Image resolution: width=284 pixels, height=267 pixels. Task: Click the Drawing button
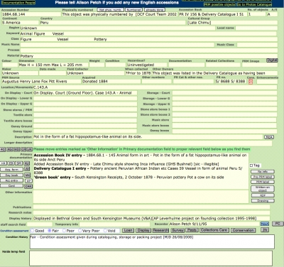[263, 201]
